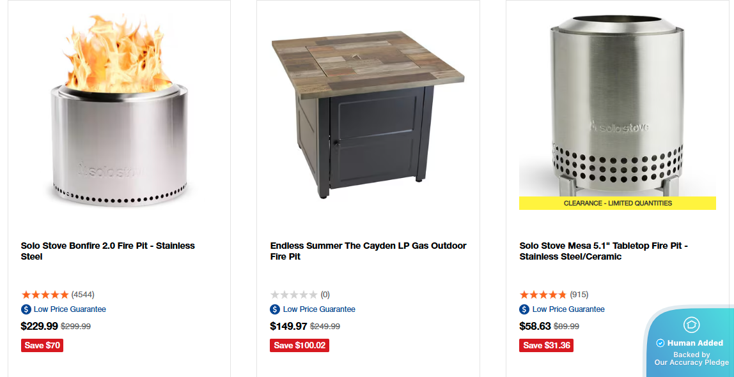Click the Save $100.02 red badge

coord(299,345)
